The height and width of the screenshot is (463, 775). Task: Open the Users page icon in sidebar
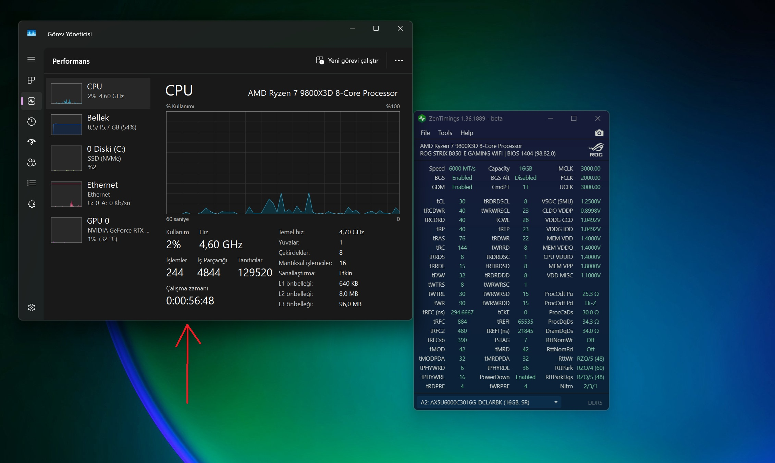coord(32,162)
